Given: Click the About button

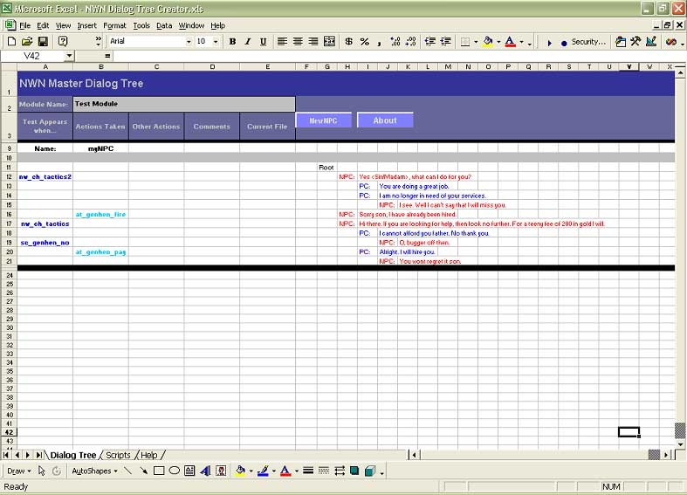Looking at the screenshot, I should click(385, 120).
